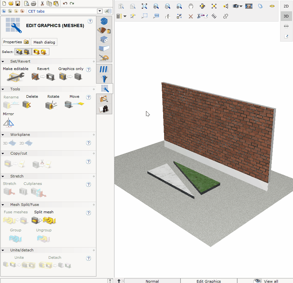Undo the last action

(x=65, y=3)
